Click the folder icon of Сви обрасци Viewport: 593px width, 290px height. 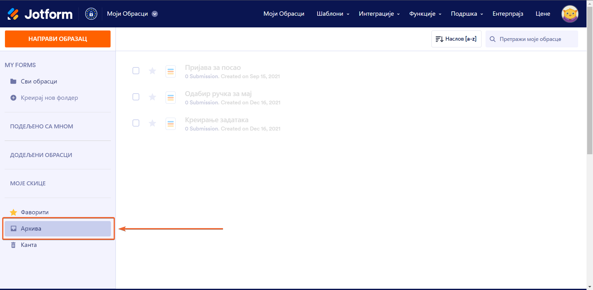click(x=13, y=81)
